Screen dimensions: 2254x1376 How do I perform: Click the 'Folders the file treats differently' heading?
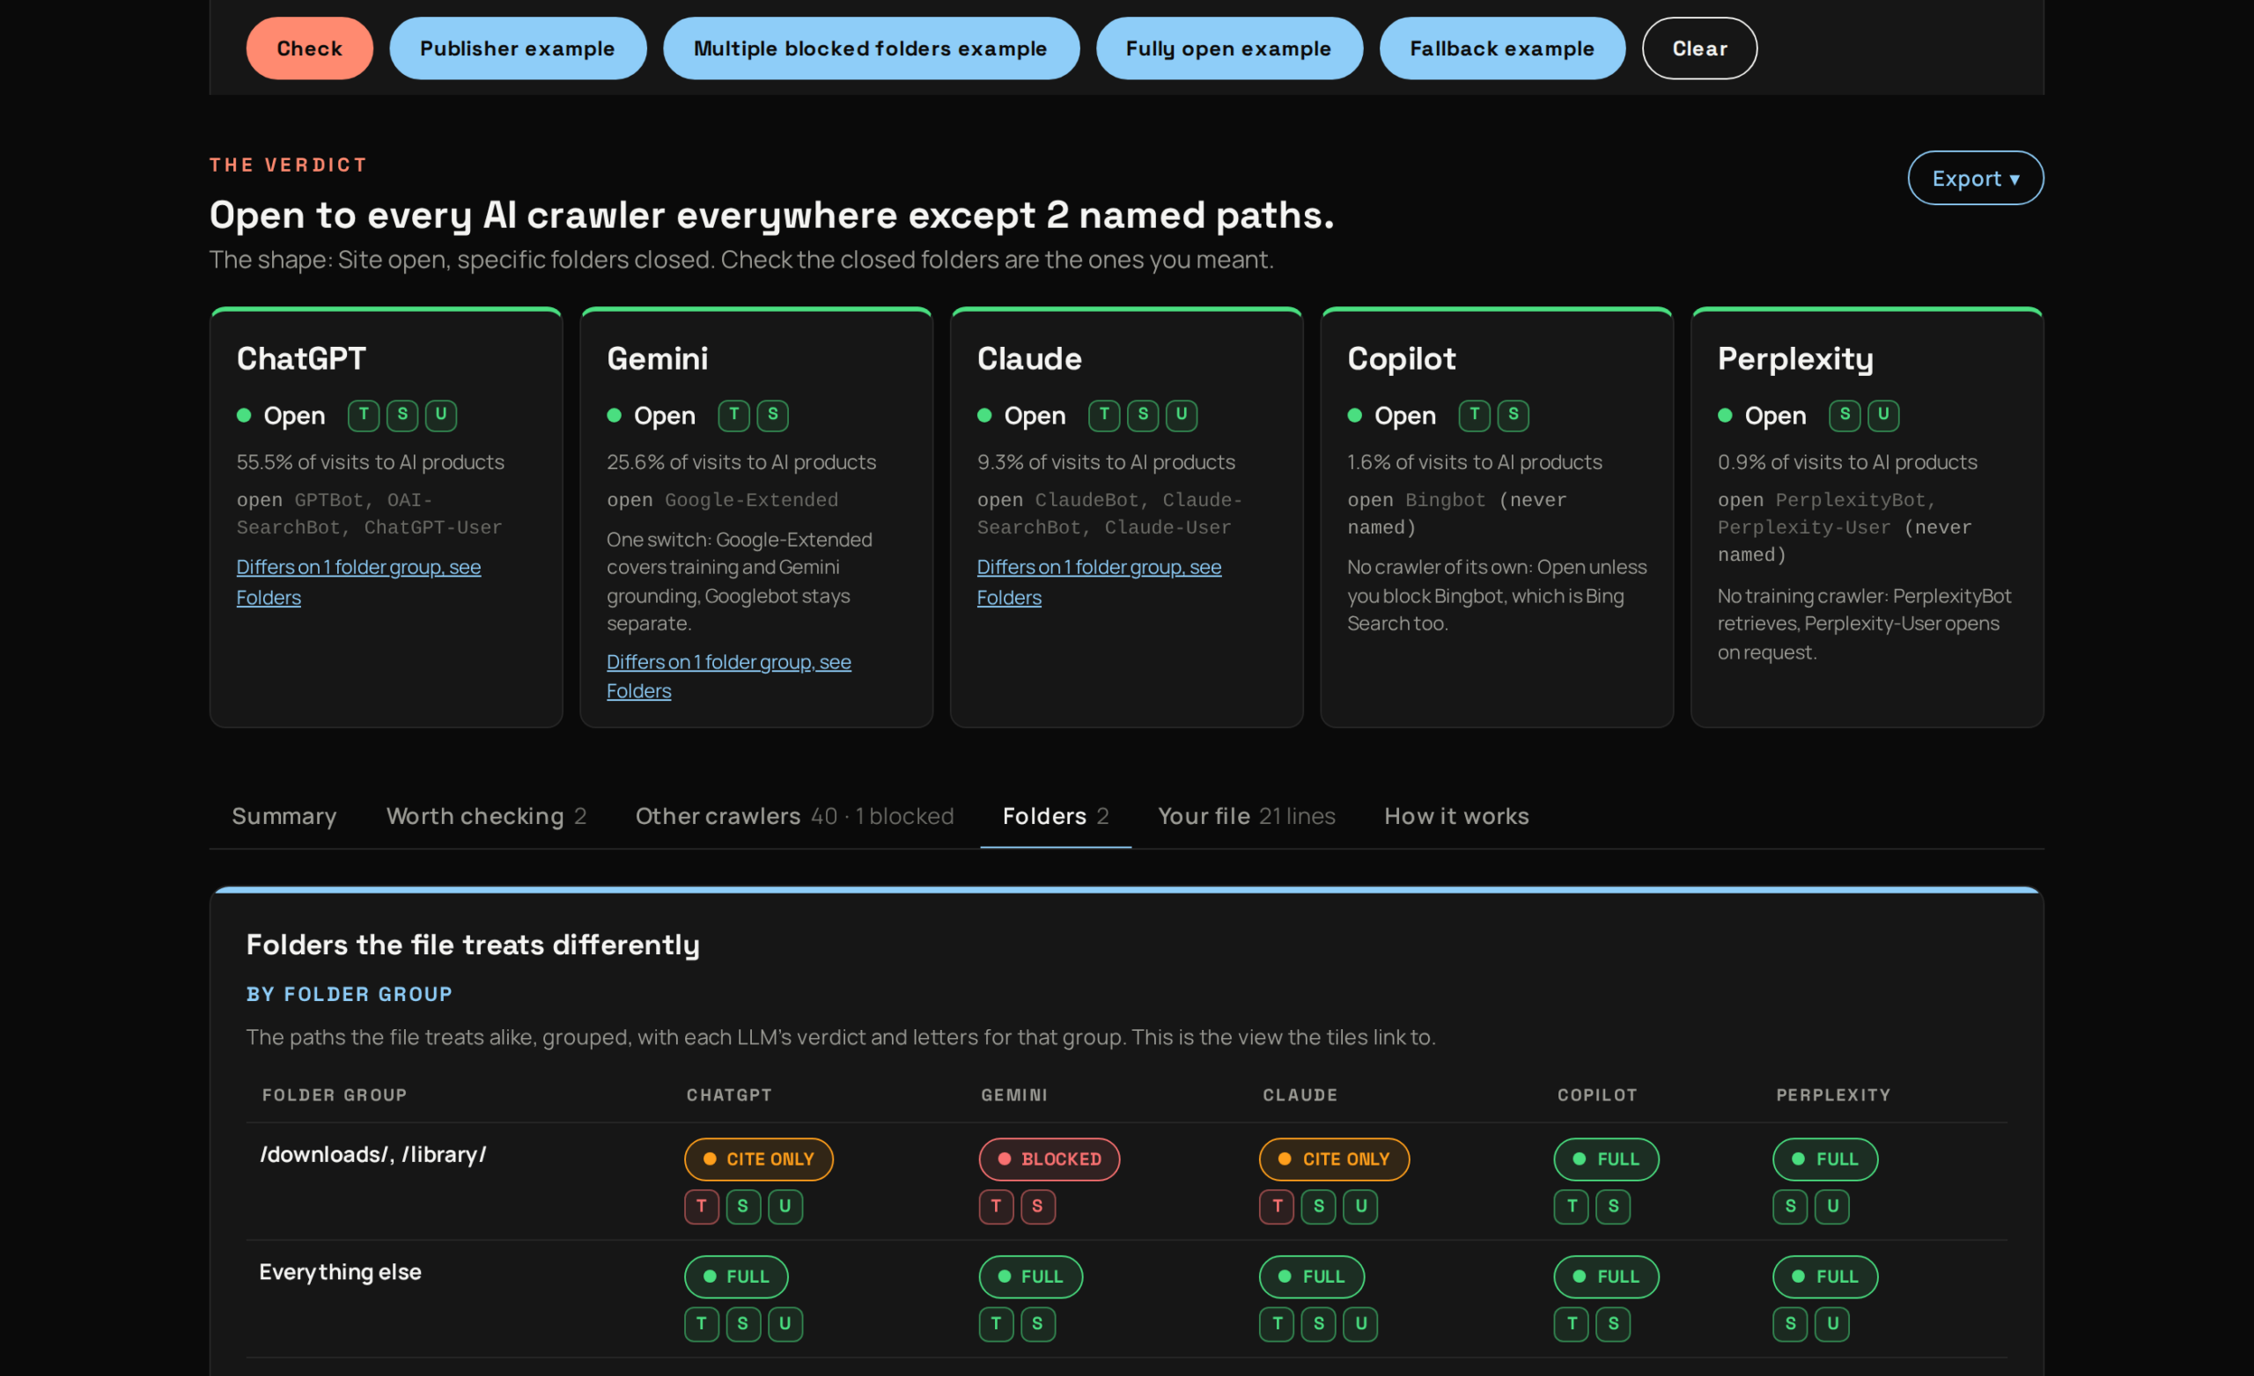click(x=473, y=944)
